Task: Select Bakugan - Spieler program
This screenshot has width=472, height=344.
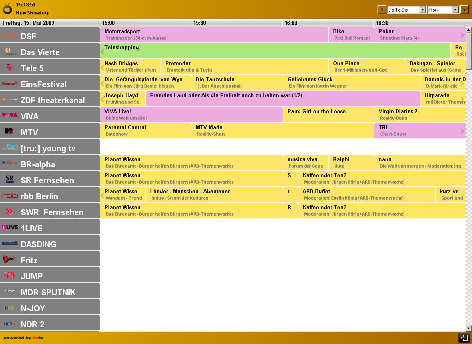Action: tap(435, 66)
